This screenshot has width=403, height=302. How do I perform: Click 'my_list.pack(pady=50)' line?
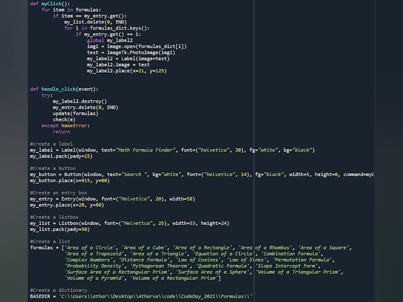click(x=60, y=230)
